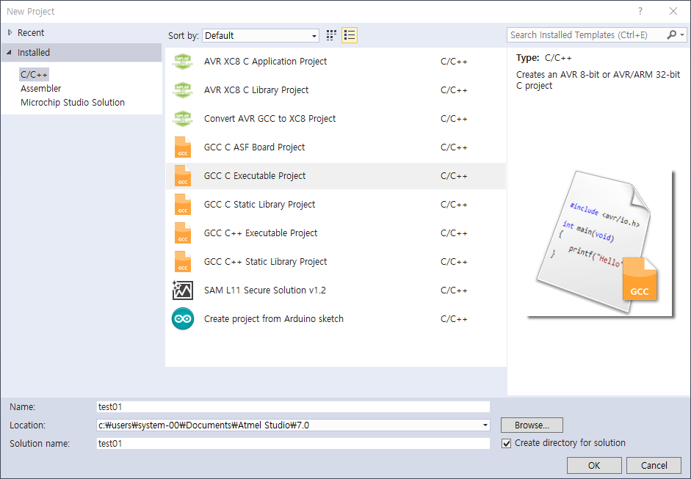Expand the Recent templates section
Viewport: 691px width, 479px height.
[10, 32]
